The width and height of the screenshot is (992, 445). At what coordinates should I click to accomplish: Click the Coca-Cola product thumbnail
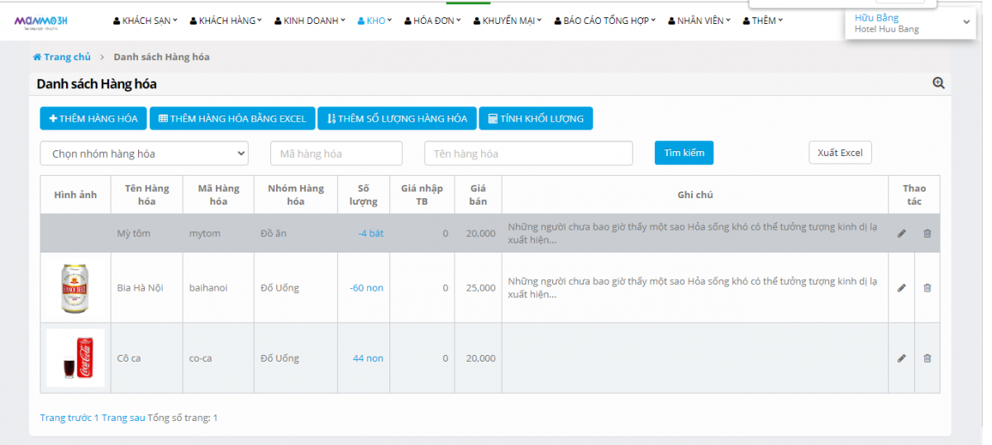pos(75,358)
